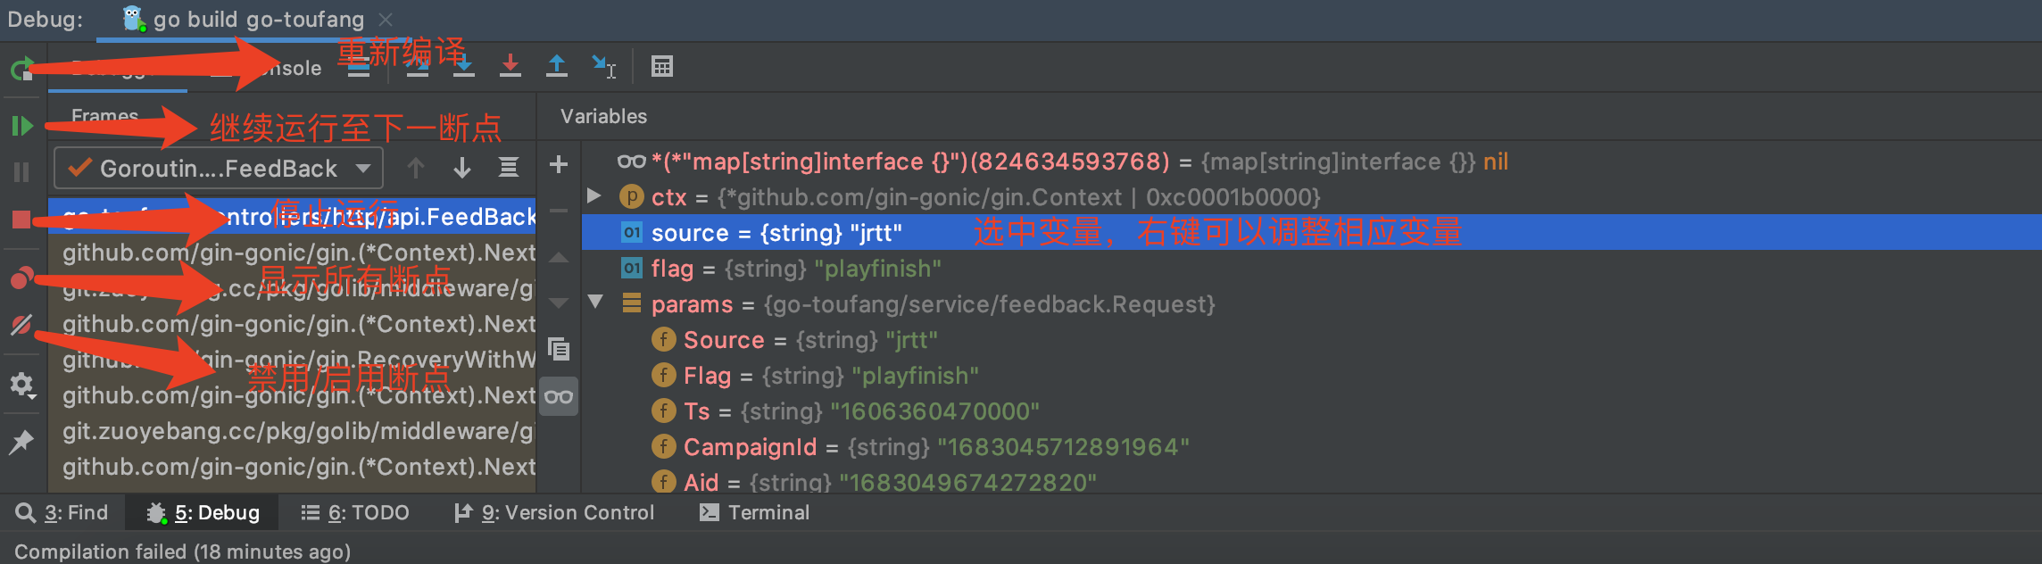Click the Step Out arrow icon
The height and width of the screenshot is (564, 2042).
557,66
